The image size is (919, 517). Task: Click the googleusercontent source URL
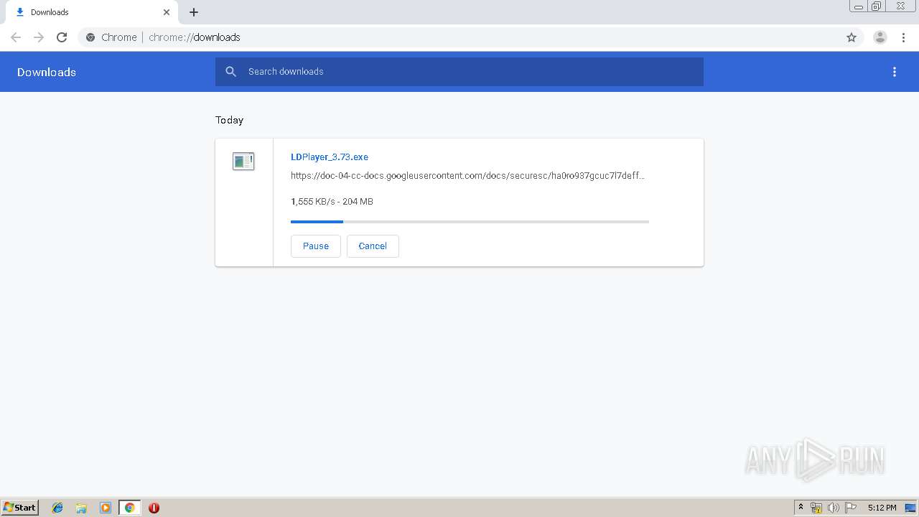[x=467, y=176]
